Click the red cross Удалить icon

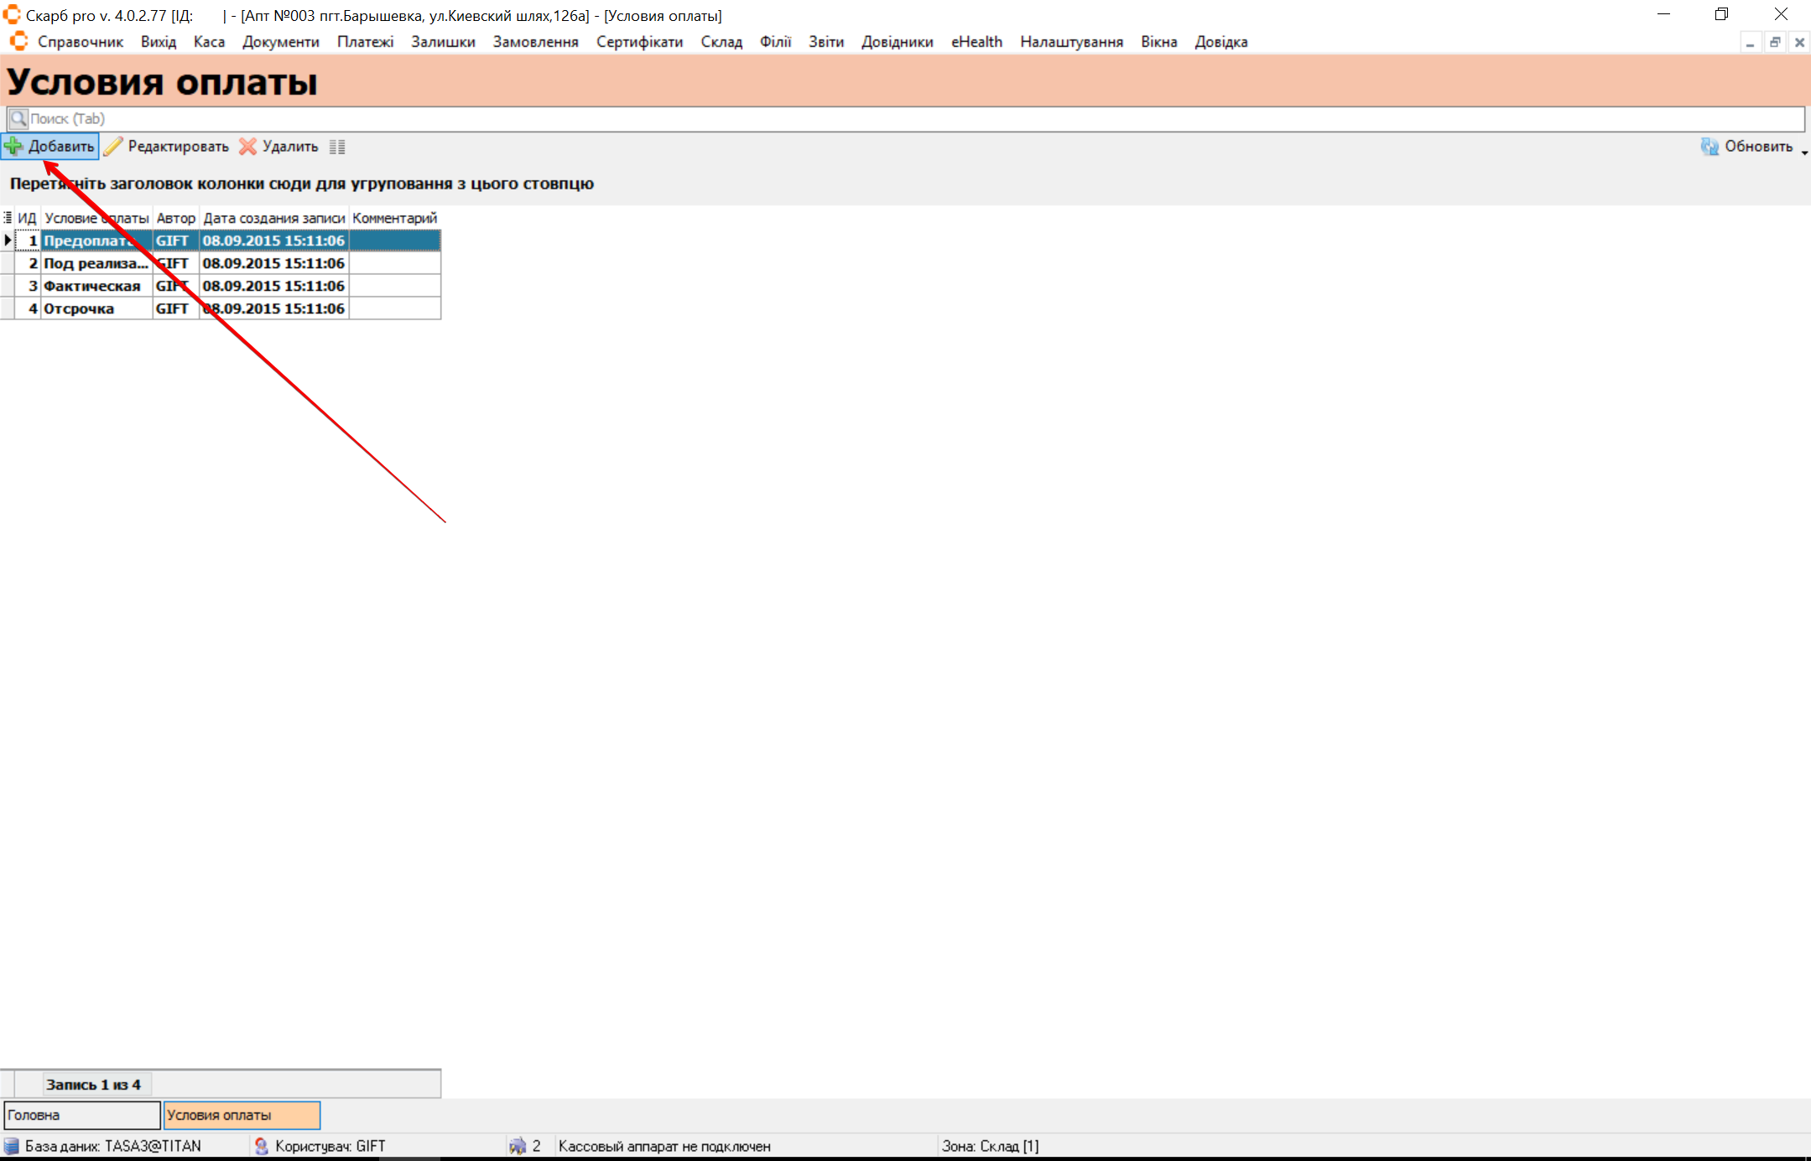click(x=247, y=146)
